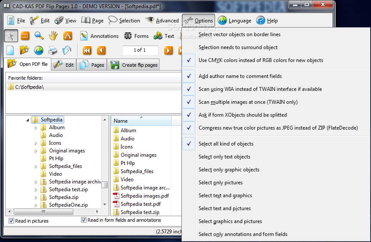The height and width of the screenshot is (242, 371).
Task: Expand the Album folder in tree
Action: (36, 128)
